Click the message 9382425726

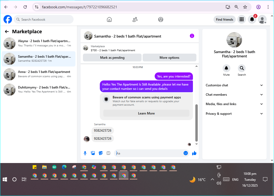pyautogui.click(x=102, y=131)
